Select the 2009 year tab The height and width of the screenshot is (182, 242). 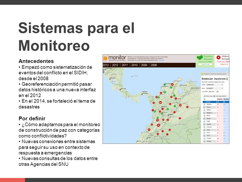144,65
